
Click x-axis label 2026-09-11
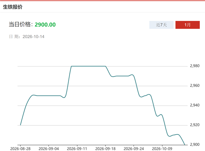click(x=77, y=149)
